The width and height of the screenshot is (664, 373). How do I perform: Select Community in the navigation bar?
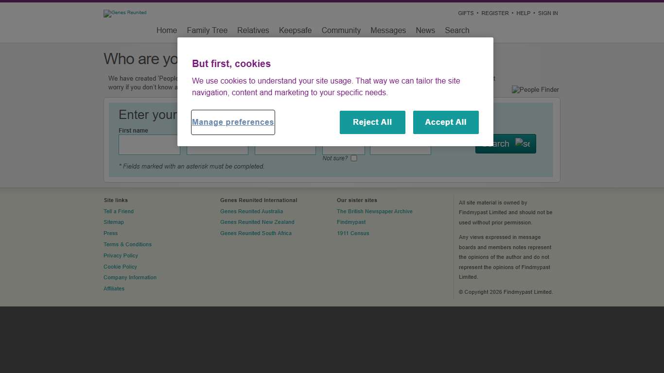coord(341,30)
